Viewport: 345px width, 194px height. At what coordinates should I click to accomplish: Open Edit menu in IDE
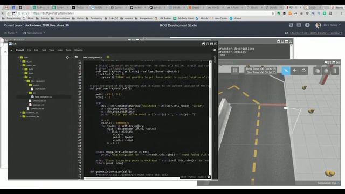pos(36,50)
